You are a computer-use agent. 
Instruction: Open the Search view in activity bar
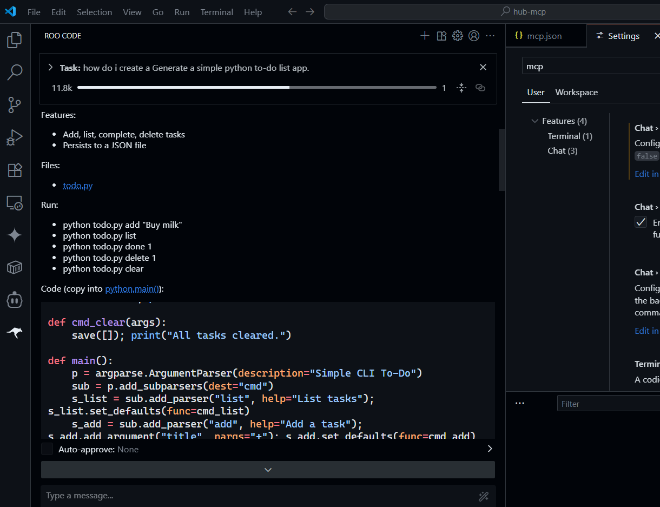(x=15, y=72)
